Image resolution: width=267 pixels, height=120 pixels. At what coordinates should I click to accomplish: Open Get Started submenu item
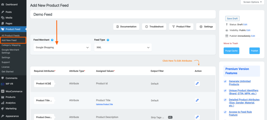point(8,72)
